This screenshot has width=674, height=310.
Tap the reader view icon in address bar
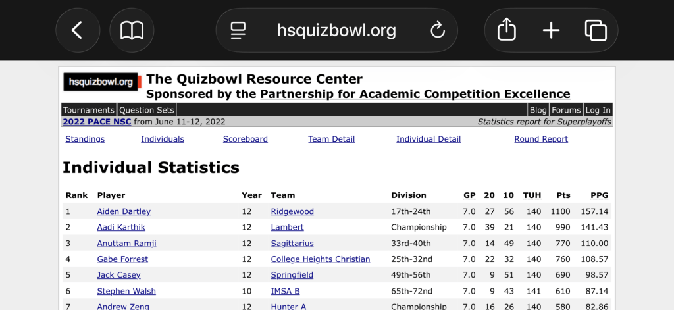(238, 30)
